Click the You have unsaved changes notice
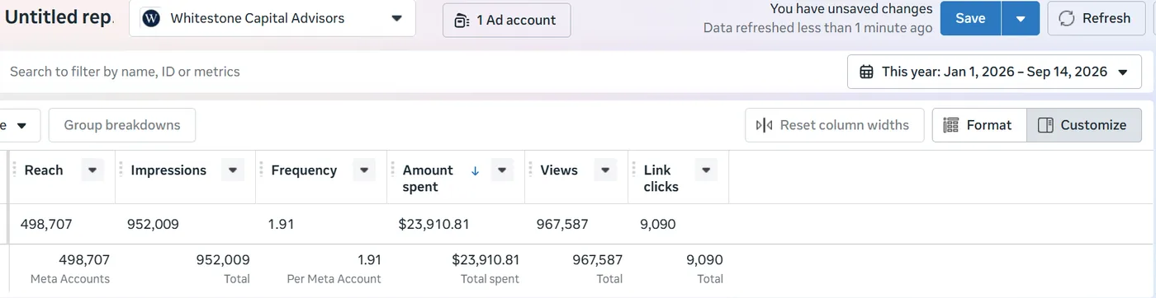 [851, 9]
